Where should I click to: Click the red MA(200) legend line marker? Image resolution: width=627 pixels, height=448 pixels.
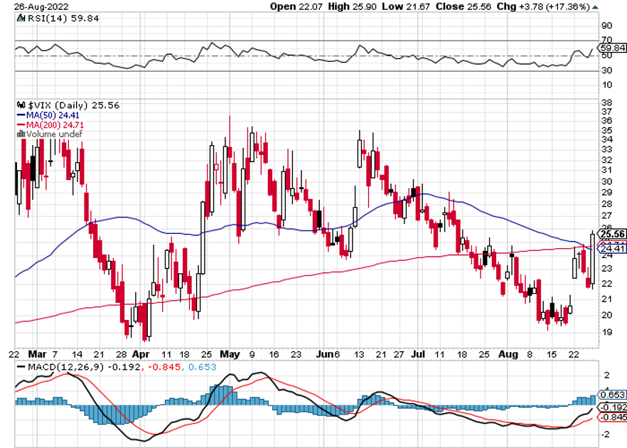coord(19,124)
